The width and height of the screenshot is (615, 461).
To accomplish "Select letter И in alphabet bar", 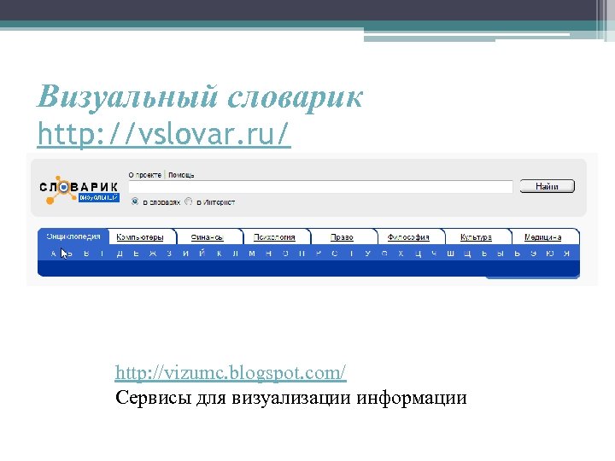I will tap(185, 254).
